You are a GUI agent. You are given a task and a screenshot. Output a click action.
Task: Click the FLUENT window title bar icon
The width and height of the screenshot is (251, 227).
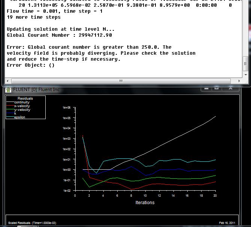[x=8, y=90]
